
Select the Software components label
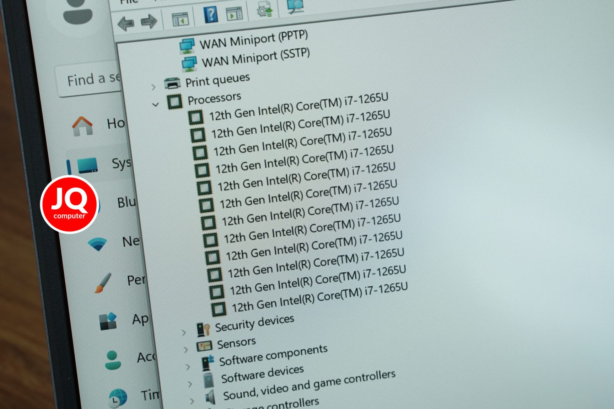pos(273,355)
